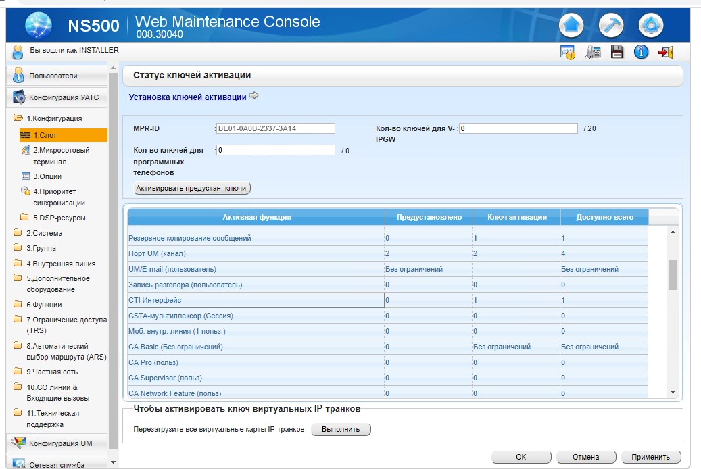Open the Сетевая служба sidebar section
Viewport: 701px width, 469px height.
pyautogui.click(x=57, y=463)
